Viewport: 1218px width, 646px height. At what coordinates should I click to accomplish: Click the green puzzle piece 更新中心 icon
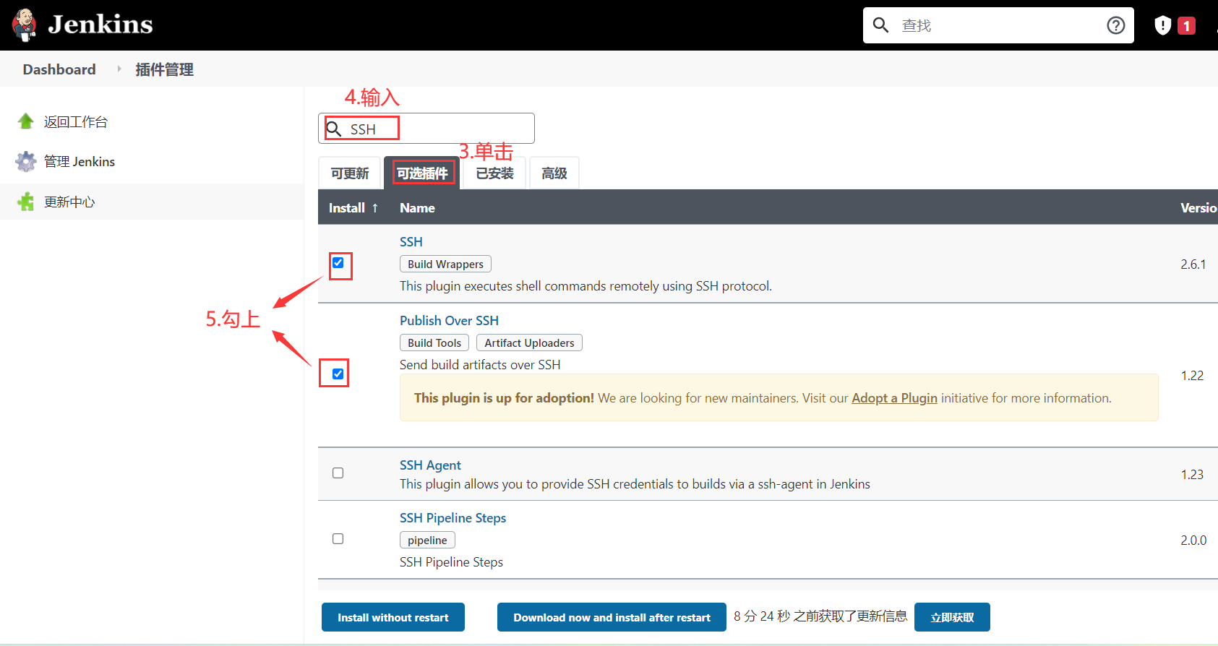pyautogui.click(x=26, y=202)
